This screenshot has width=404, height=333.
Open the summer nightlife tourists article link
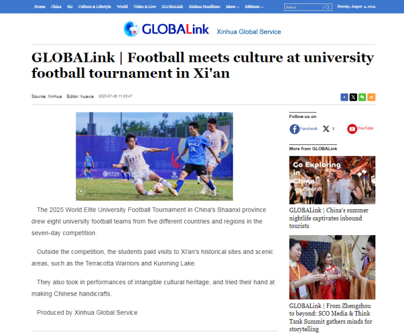pos(329,218)
